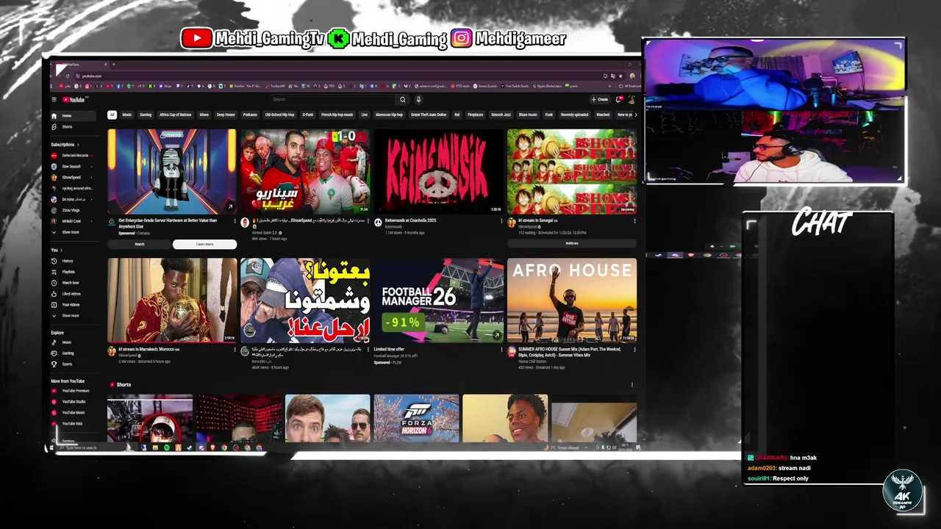Open YouTube Kids in the sidebar
941x529 pixels.
pos(73,424)
